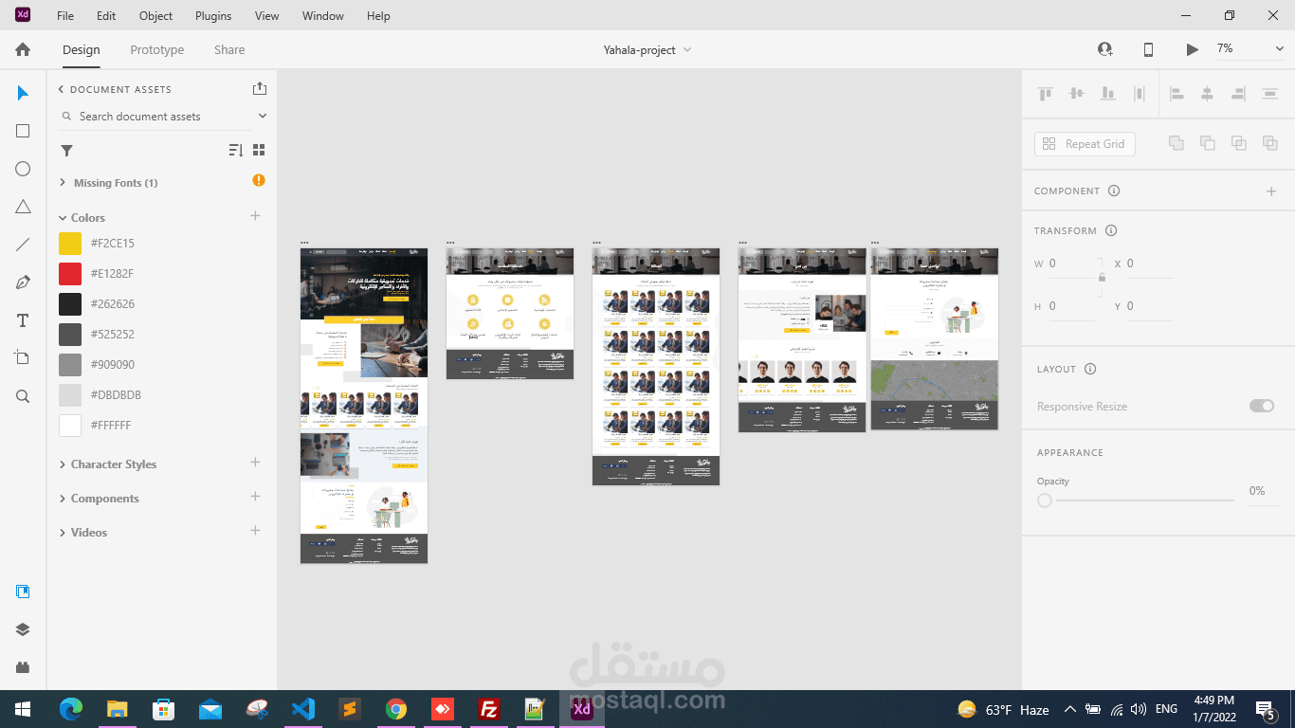Click the boolean Subtract icon
The image size is (1295, 728).
(x=1207, y=143)
